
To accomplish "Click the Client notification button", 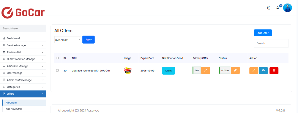I will pos(168,71).
